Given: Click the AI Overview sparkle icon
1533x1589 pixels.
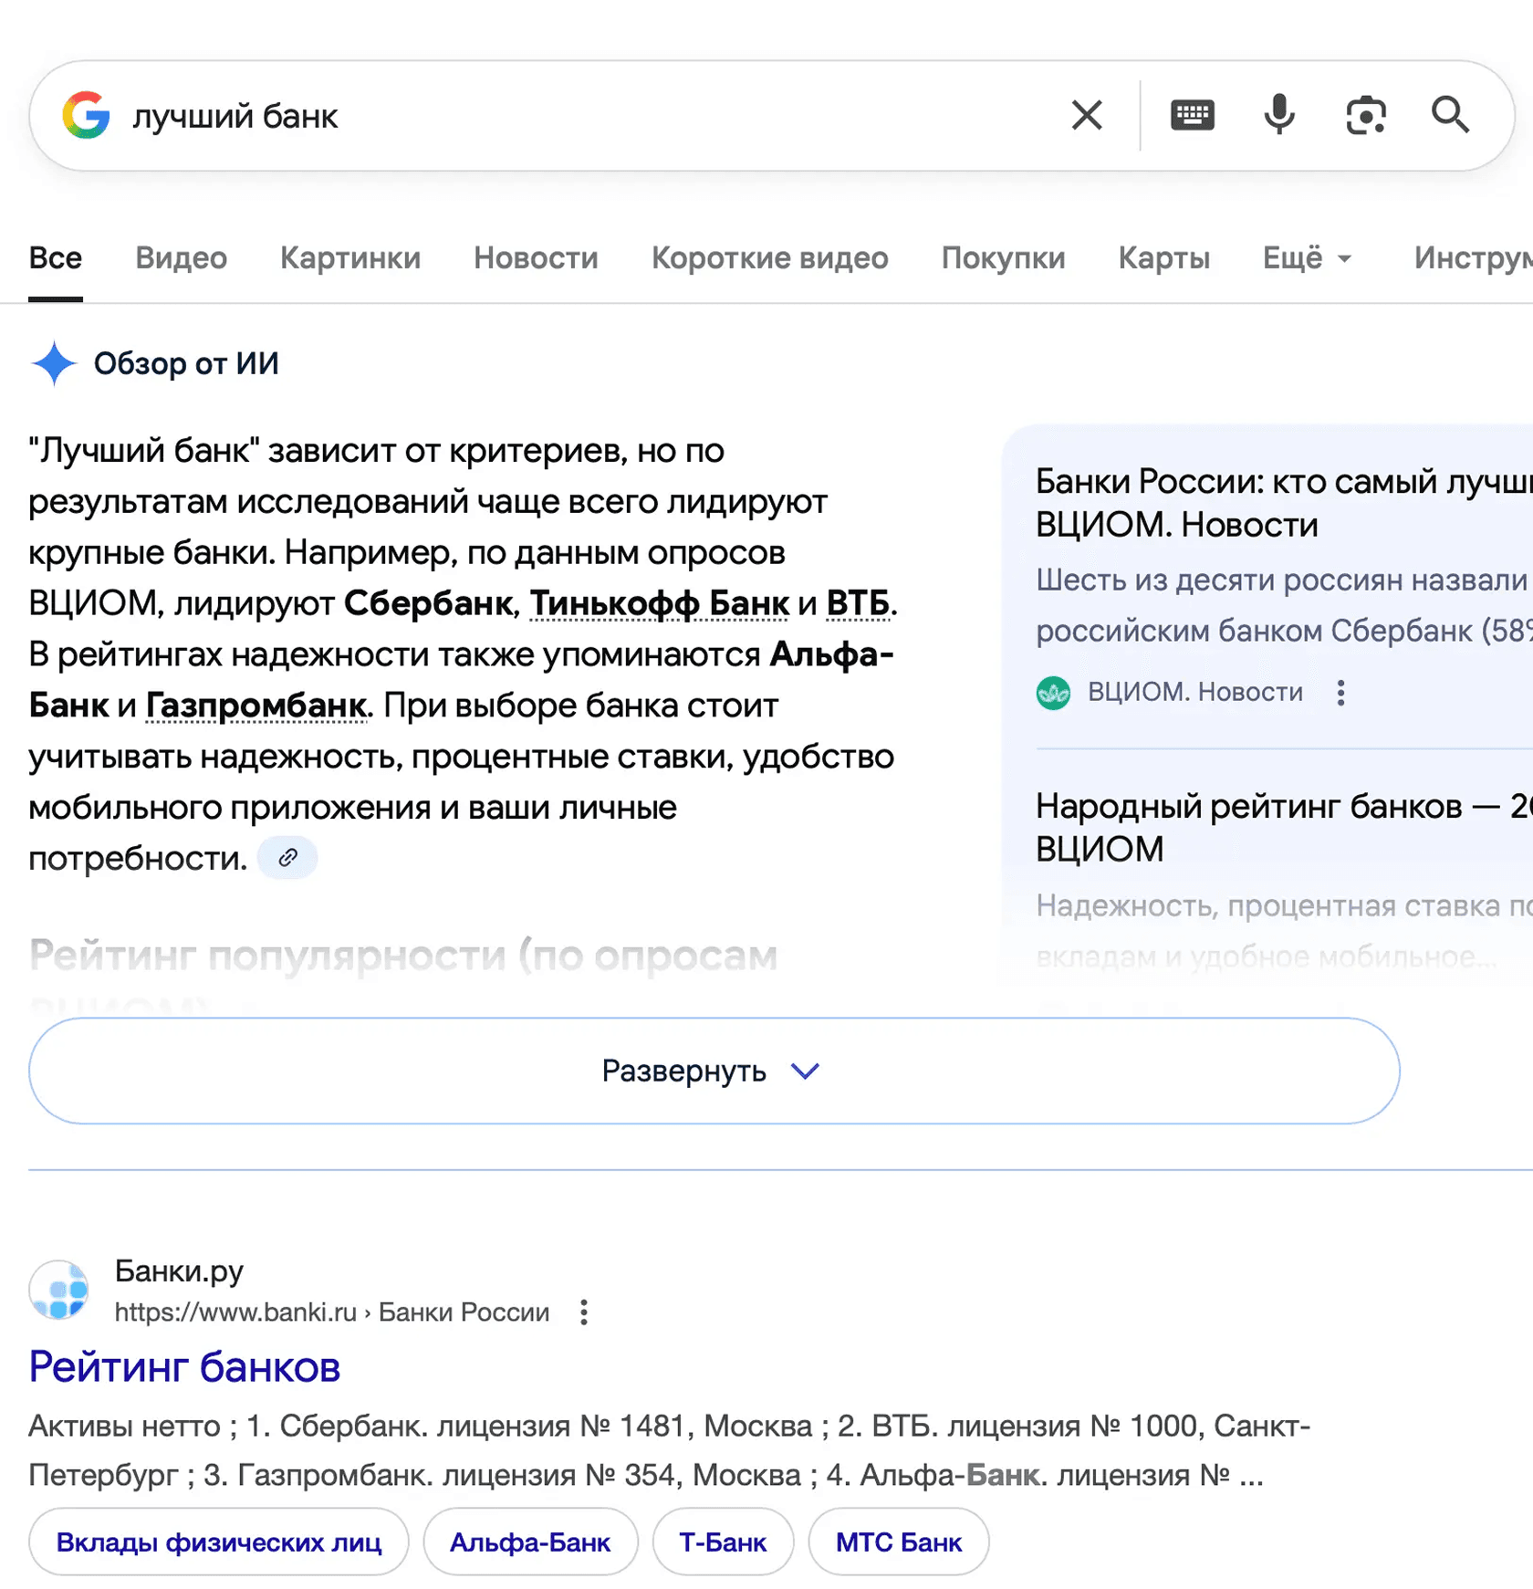Looking at the screenshot, I should 54,363.
